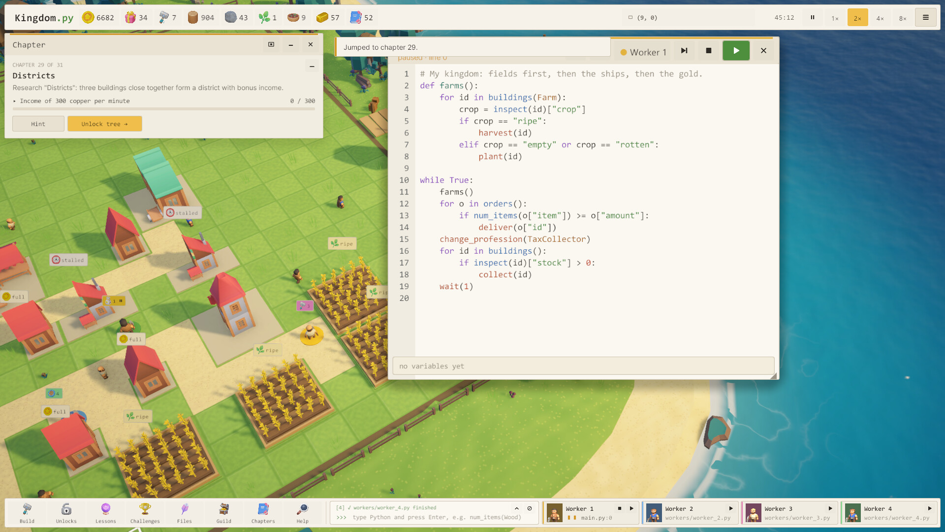Select the Worker 4 card

889,513
